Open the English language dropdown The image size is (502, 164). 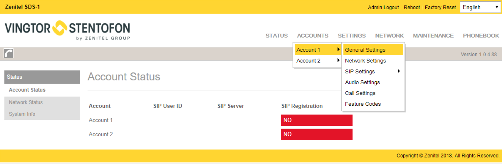[x=480, y=7]
